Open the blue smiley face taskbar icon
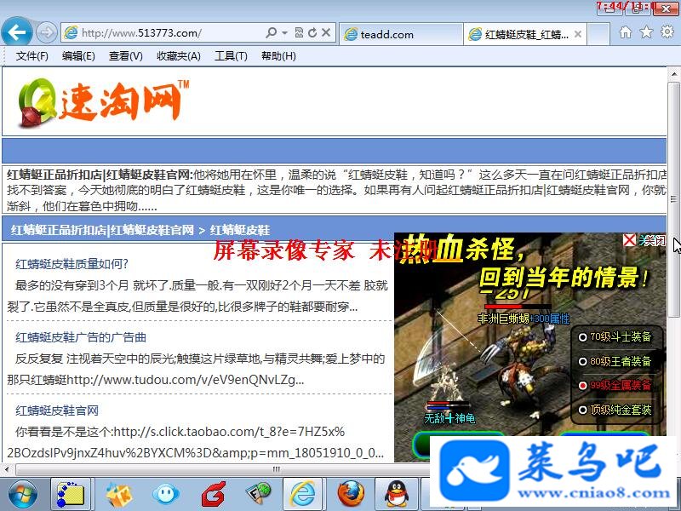681x511 pixels. (x=165, y=494)
